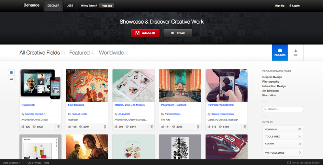Visit franck bohbot's profile
The height and width of the screenshot is (165, 323).
click(172, 114)
